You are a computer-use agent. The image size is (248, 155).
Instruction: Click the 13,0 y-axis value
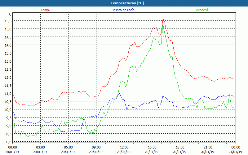coord(8,61)
